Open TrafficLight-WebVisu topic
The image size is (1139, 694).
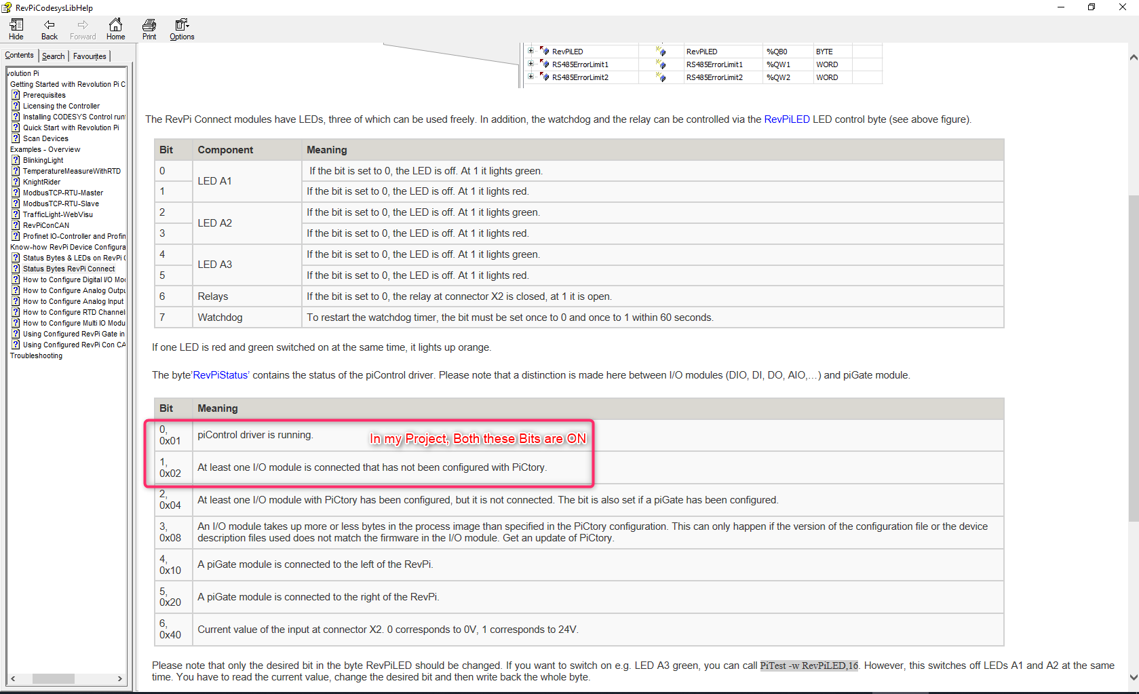pyautogui.click(x=58, y=214)
